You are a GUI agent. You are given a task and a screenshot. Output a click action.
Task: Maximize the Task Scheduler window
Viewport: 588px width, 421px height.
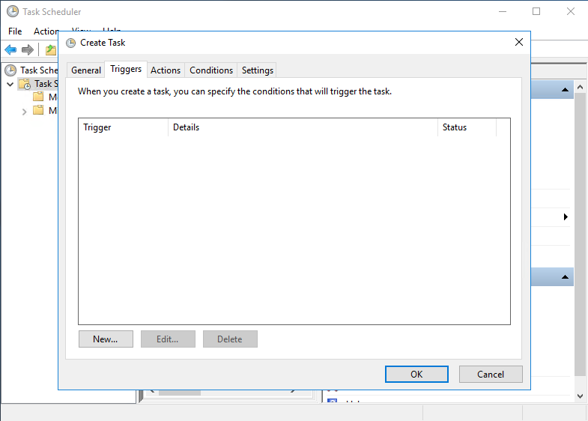tap(536, 11)
